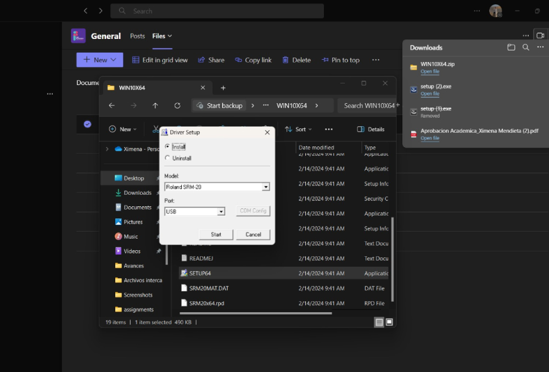
Task: Click Copy link in Teams toolbar
Action: coord(253,60)
